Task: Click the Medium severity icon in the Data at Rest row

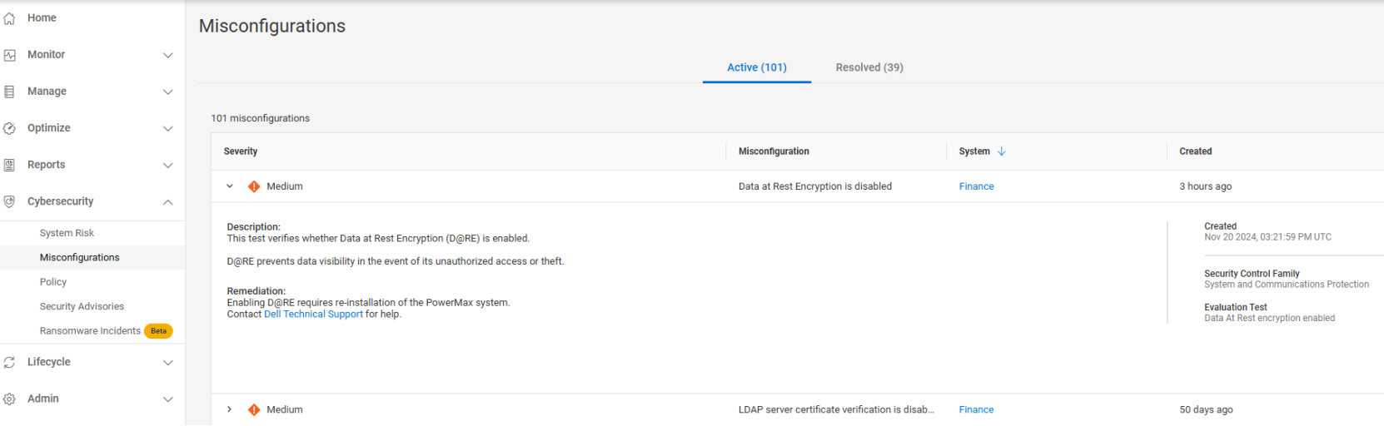Action: click(x=254, y=186)
